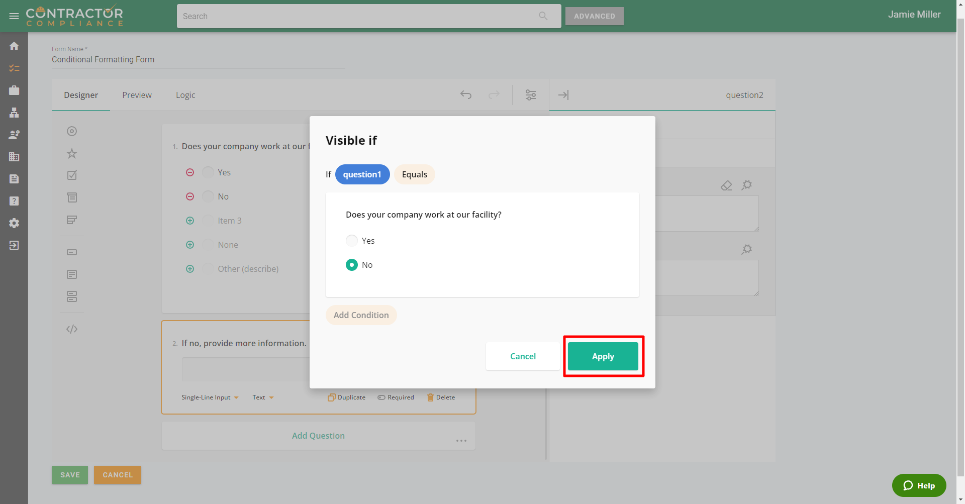Viewport: 965px width, 504px height.
Task: Click the eraser icon in the property panel
Action: (726, 185)
